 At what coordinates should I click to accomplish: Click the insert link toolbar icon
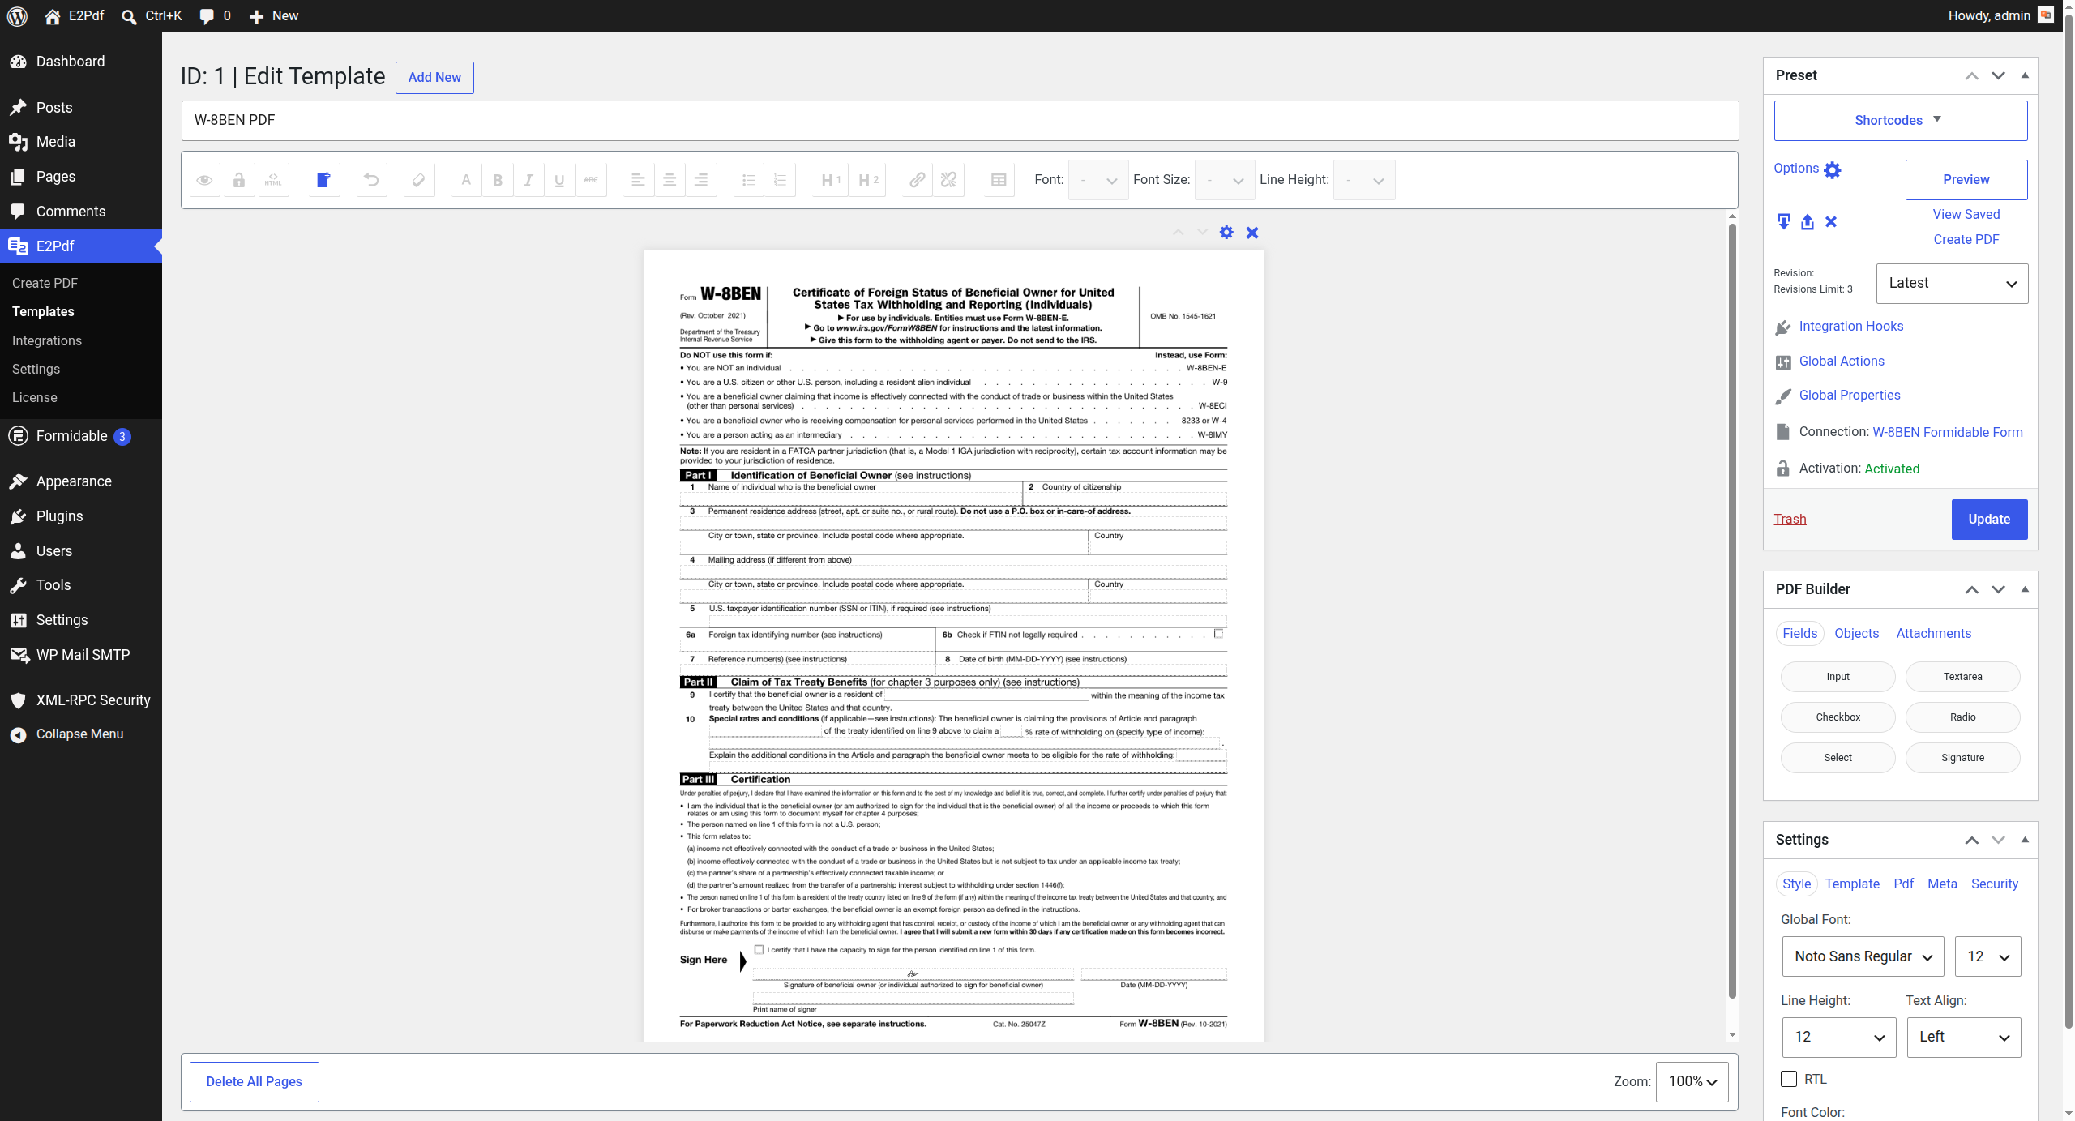click(917, 180)
